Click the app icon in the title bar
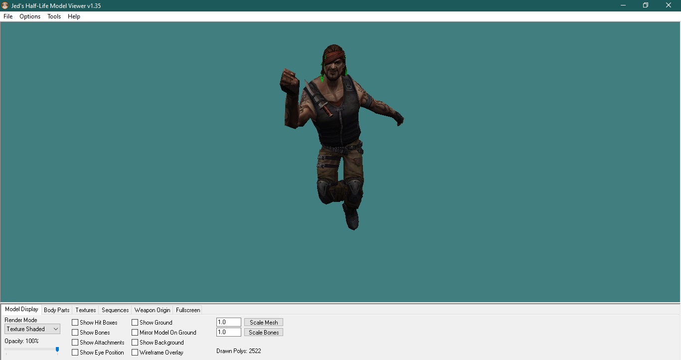The image size is (681, 360). tap(5, 5)
